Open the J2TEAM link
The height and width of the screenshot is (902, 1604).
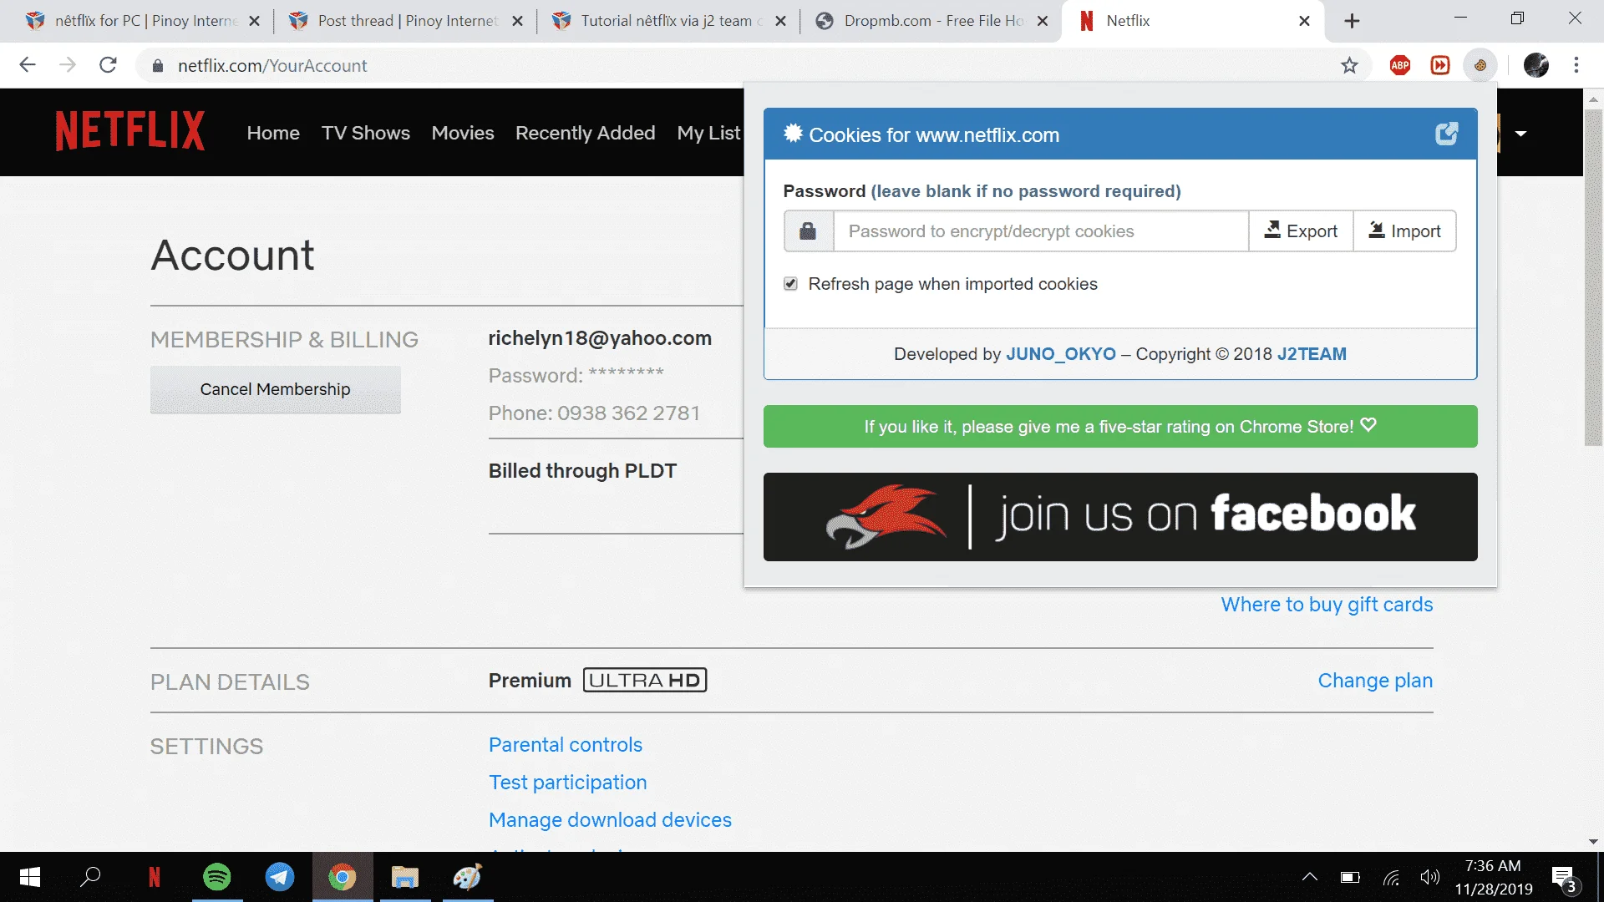(1312, 354)
